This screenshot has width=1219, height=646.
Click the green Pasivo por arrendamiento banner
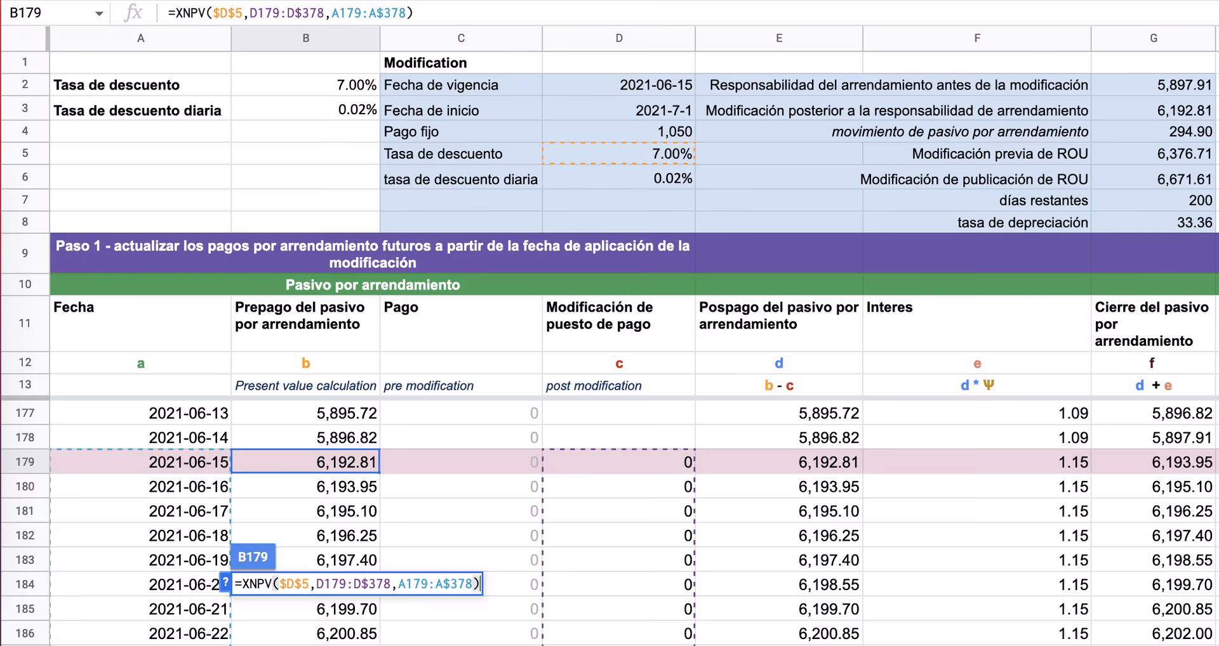click(372, 284)
